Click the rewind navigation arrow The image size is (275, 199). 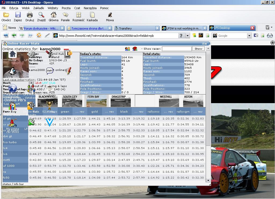(6, 35)
